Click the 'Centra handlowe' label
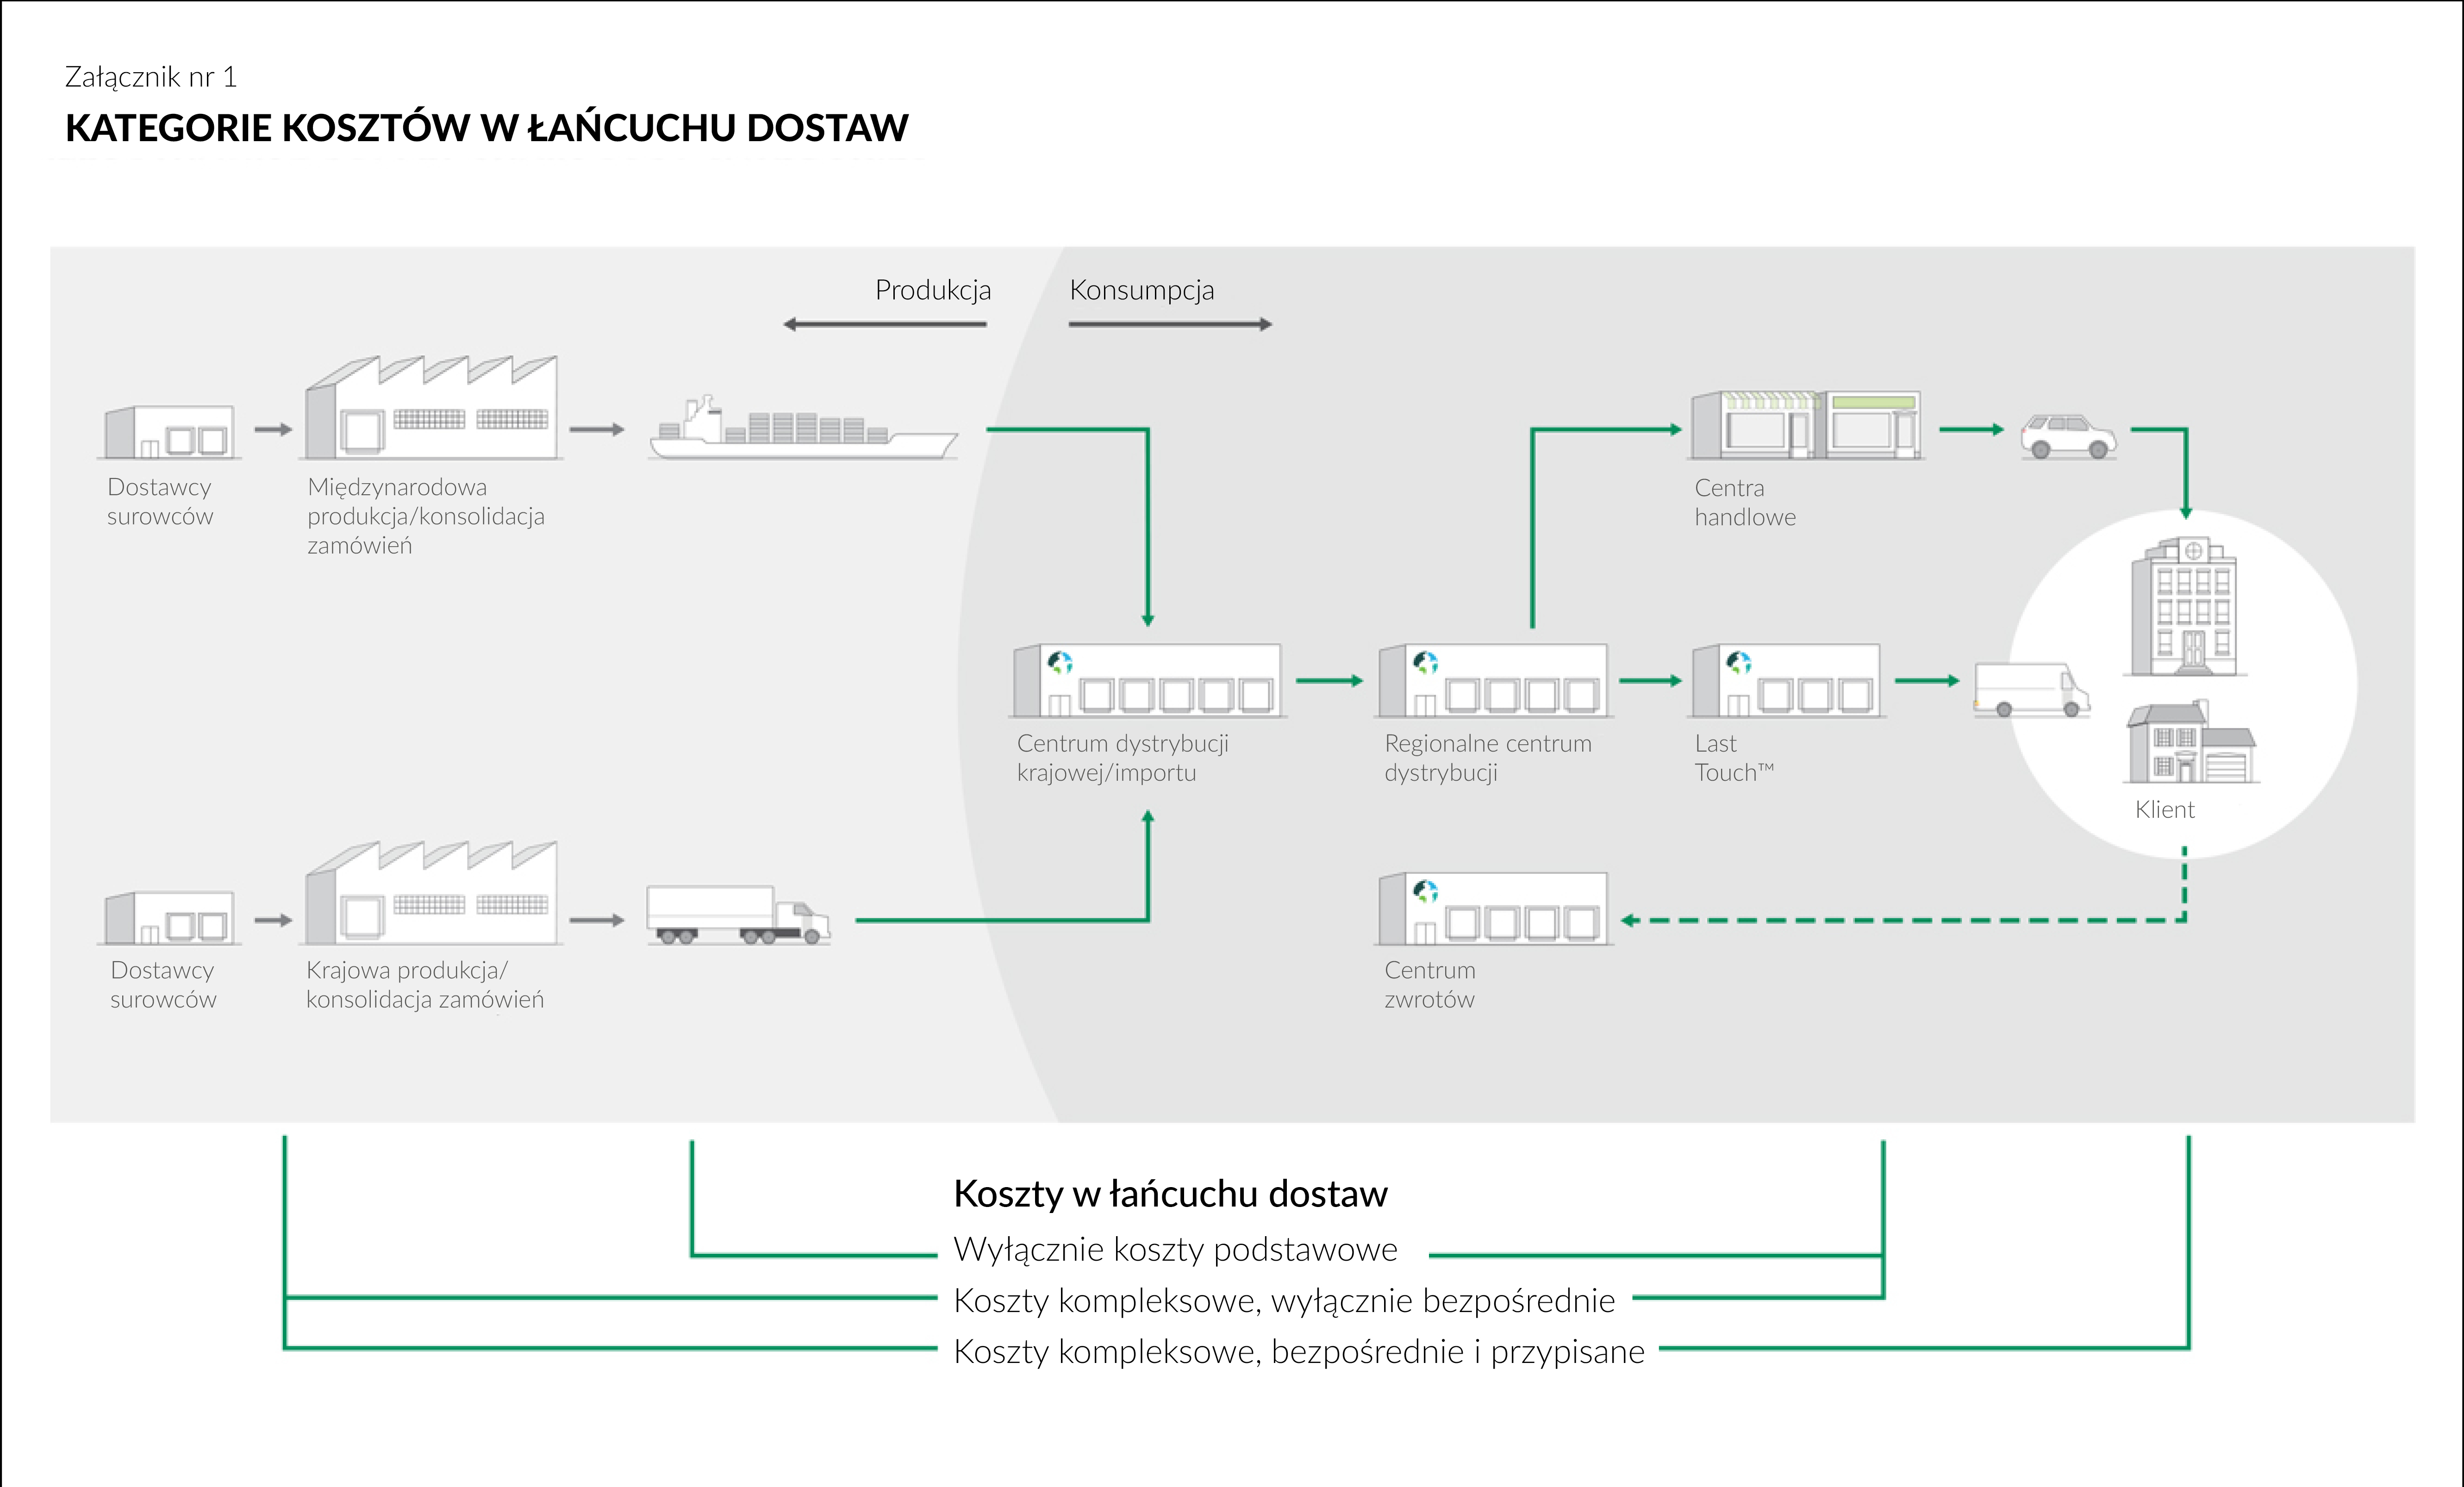Viewport: 2464px width, 1487px height. click(1745, 502)
